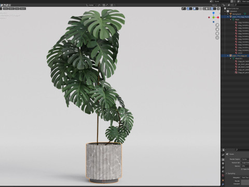Open the Device dropdown
The height and width of the screenshot is (187, 249).
(245, 166)
